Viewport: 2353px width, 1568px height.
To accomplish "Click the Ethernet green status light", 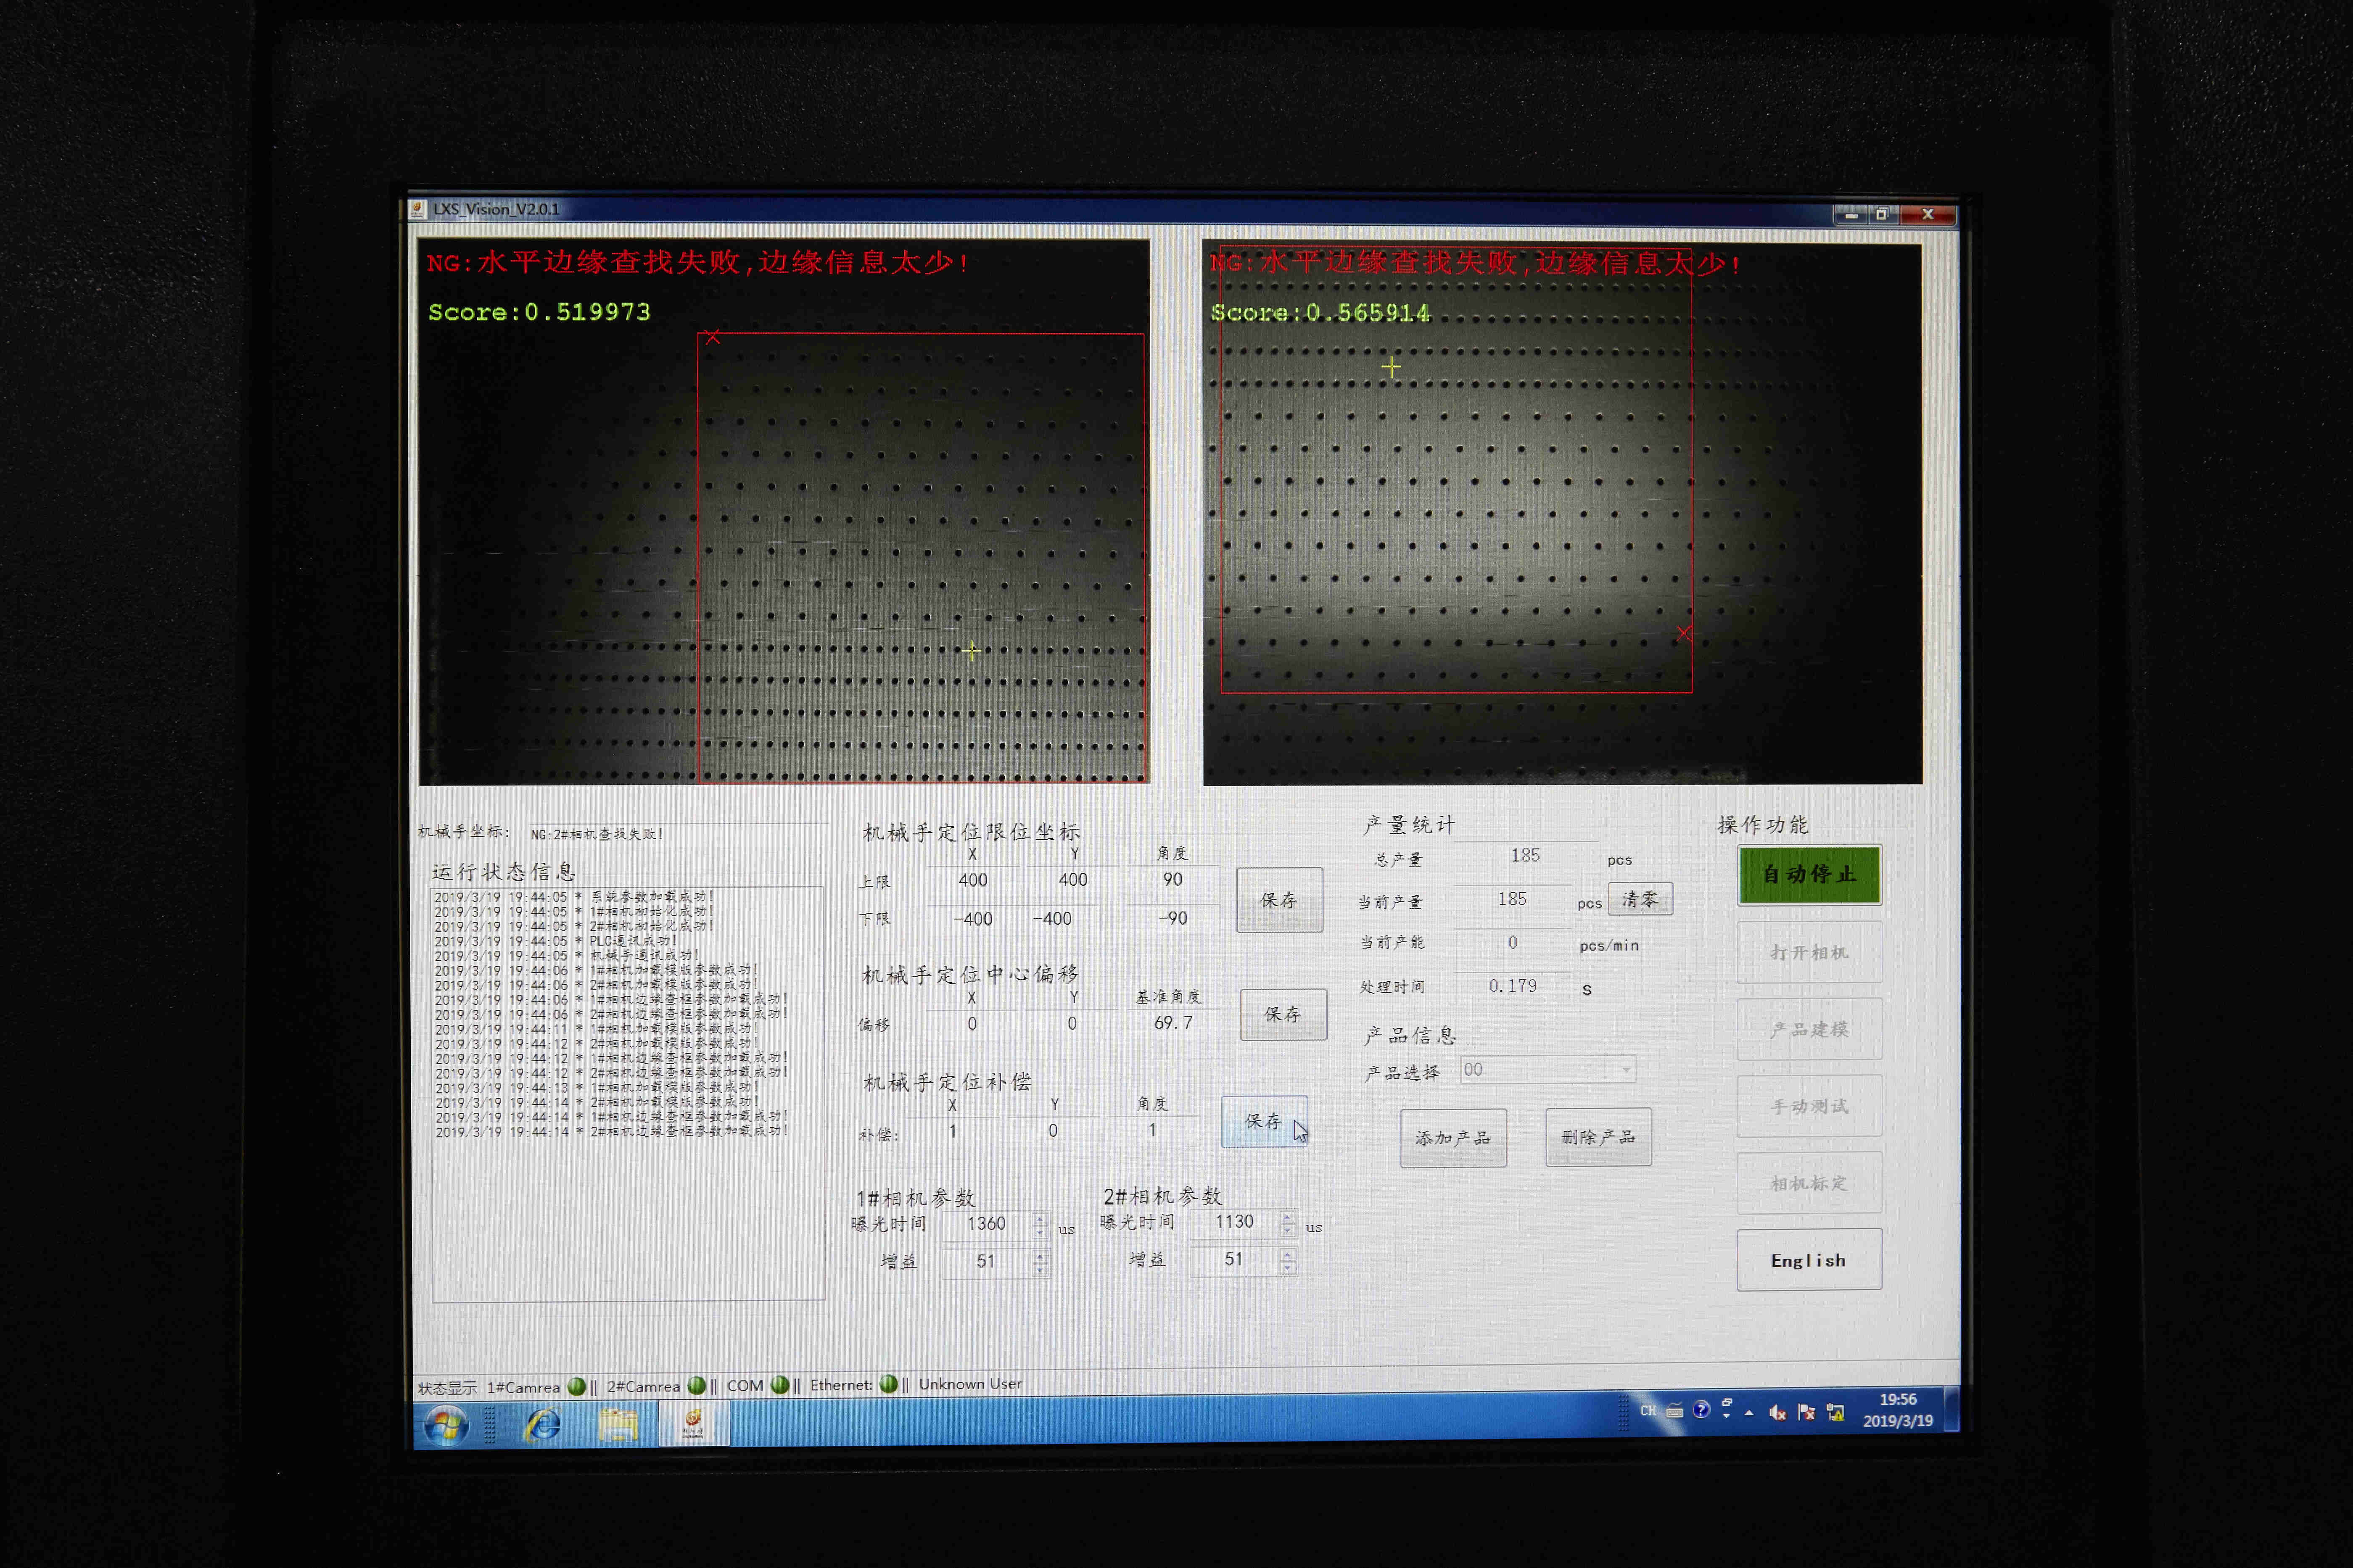I will click(x=887, y=1384).
